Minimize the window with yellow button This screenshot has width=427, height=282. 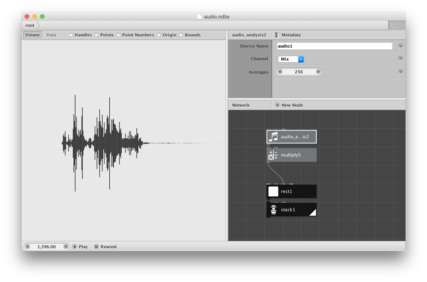coord(35,17)
